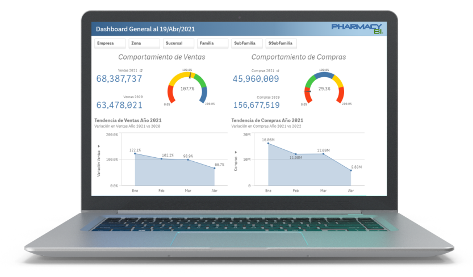
Task: Click the 29.3% purchases gauge
Action: [324, 88]
